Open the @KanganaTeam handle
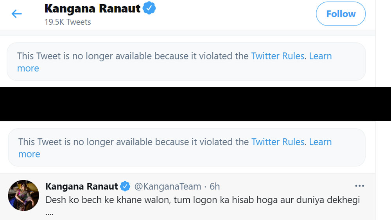Screen dimensions: 391x220 (168, 186)
